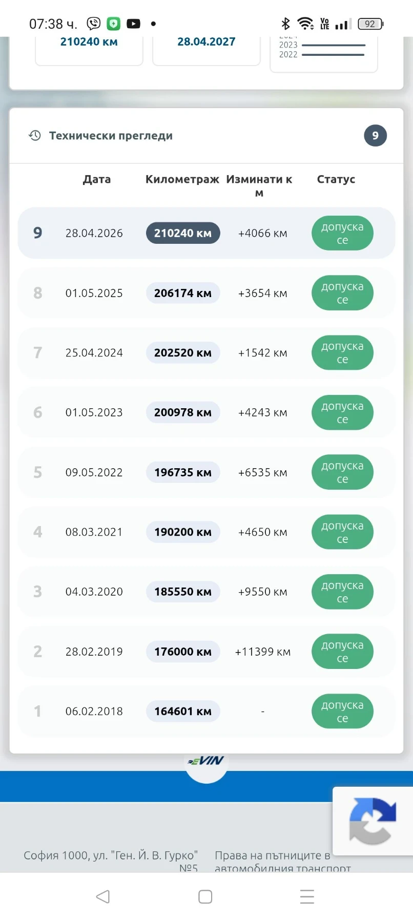Tap the YouTube notification icon in status bar
Screen dimensions: 413x922
133,24
